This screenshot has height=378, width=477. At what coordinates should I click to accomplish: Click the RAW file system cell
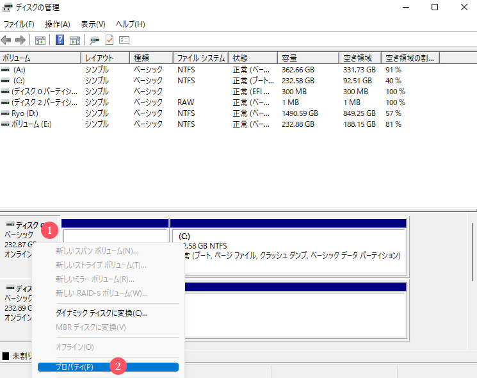click(x=186, y=103)
